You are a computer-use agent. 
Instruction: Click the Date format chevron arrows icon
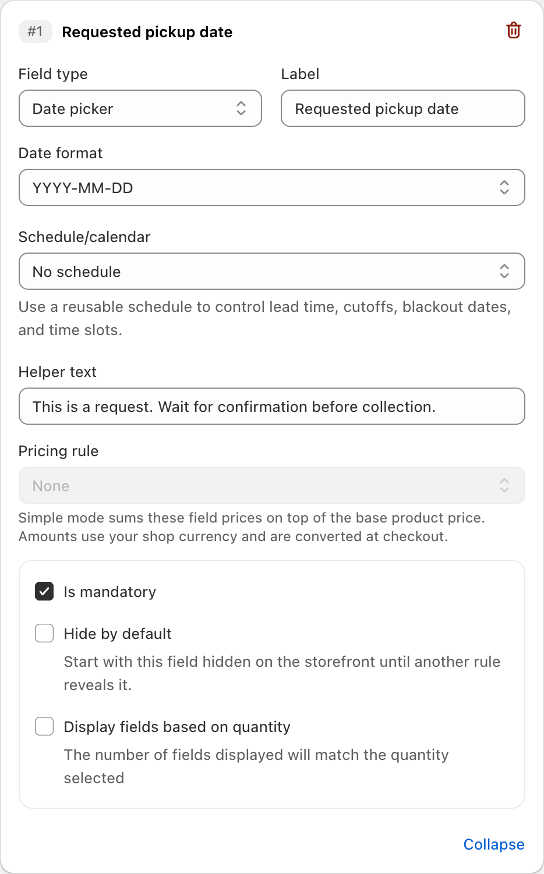[504, 187]
